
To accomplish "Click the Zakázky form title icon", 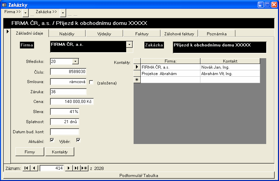I will [4, 5].
